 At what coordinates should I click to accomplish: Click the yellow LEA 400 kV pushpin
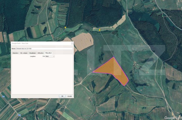click(x=100, y=30)
